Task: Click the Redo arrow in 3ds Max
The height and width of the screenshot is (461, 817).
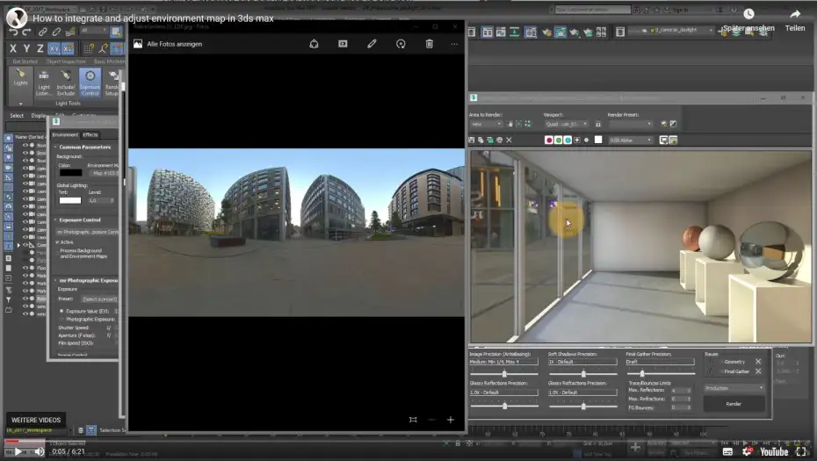Action: click(x=26, y=32)
